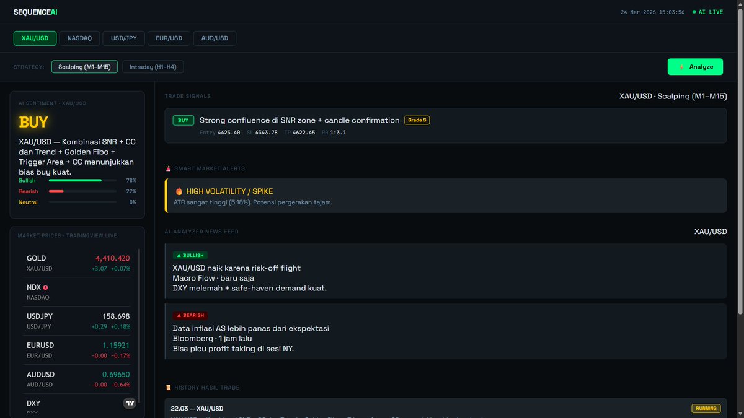Click the 22% bearish percentage

click(131, 191)
